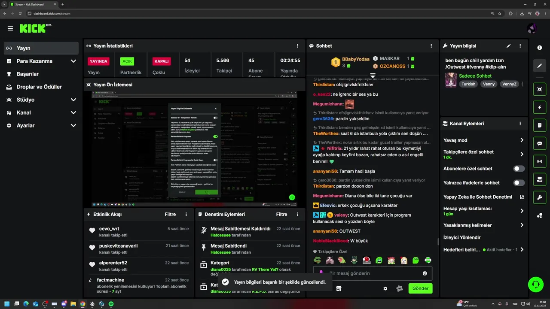Click BBabyYodaa on chat leaderboard

[356, 59]
